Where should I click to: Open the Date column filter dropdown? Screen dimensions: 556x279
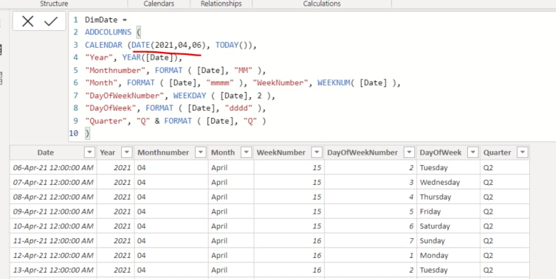[89, 153]
